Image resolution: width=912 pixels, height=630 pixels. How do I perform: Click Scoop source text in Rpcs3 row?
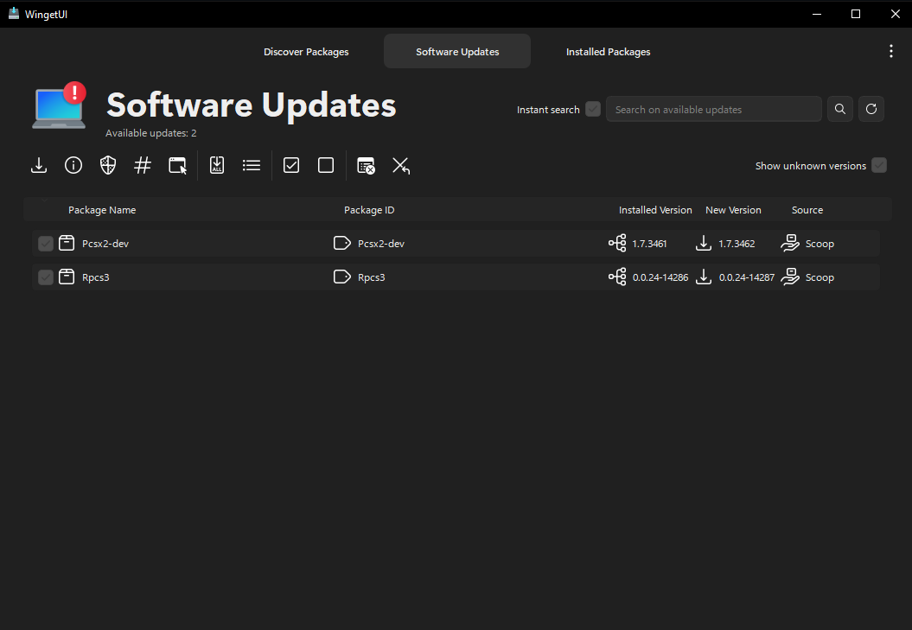point(820,277)
